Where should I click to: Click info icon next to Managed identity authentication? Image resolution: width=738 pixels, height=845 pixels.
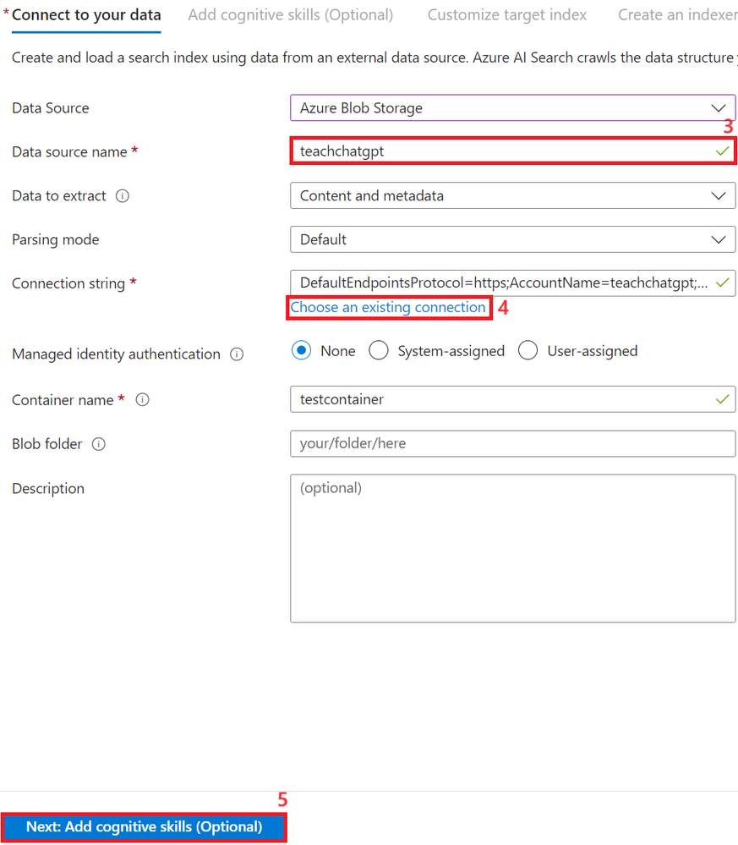[x=237, y=354]
